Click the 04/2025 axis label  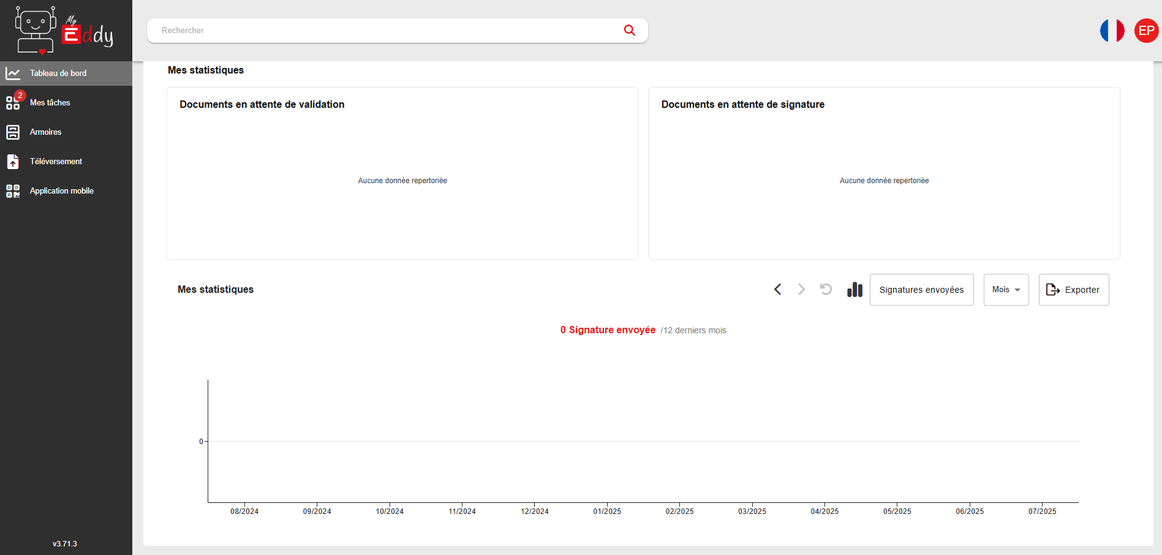pos(824,512)
